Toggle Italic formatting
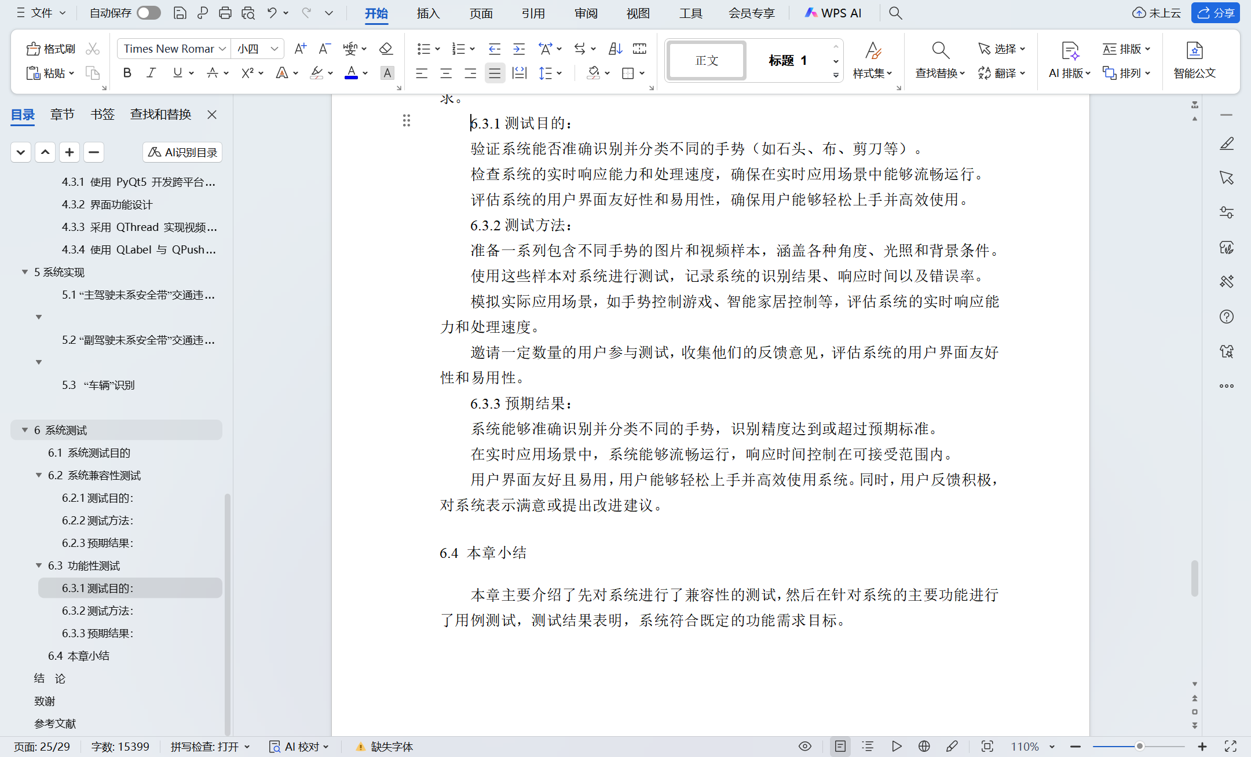Image resolution: width=1251 pixels, height=757 pixels. [x=152, y=73]
